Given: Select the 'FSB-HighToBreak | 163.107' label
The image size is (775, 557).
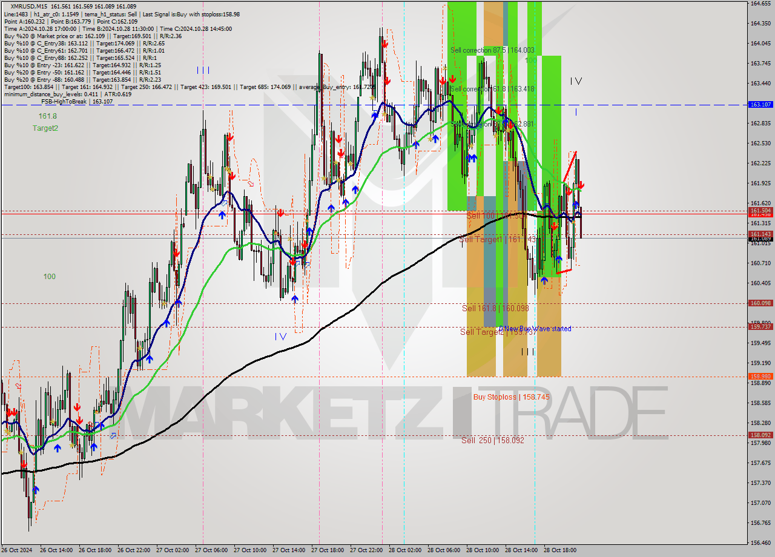Looking at the screenshot, I should (77, 102).
